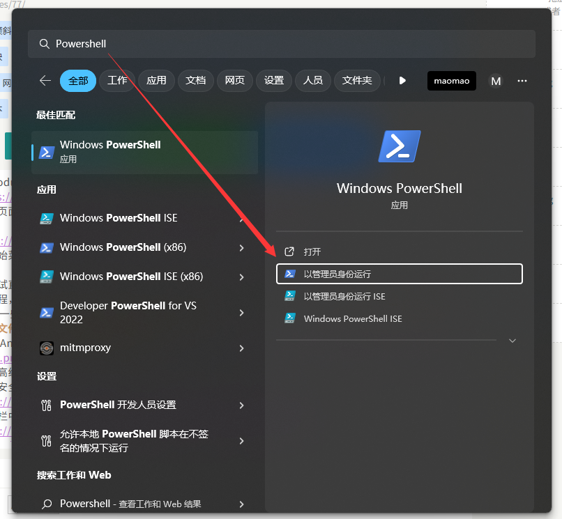
Task: Click the search magnifier icon
Action: point(44,44)
